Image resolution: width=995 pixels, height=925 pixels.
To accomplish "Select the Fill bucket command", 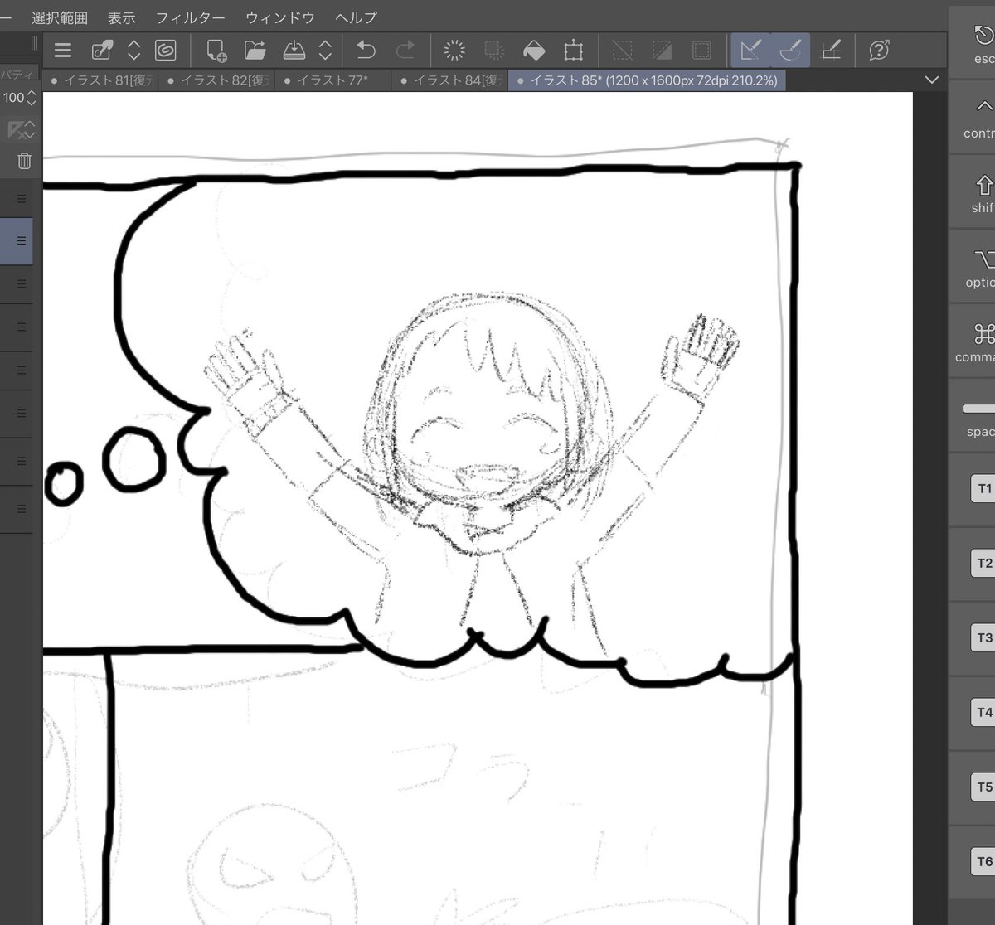I will coord(534,51).
